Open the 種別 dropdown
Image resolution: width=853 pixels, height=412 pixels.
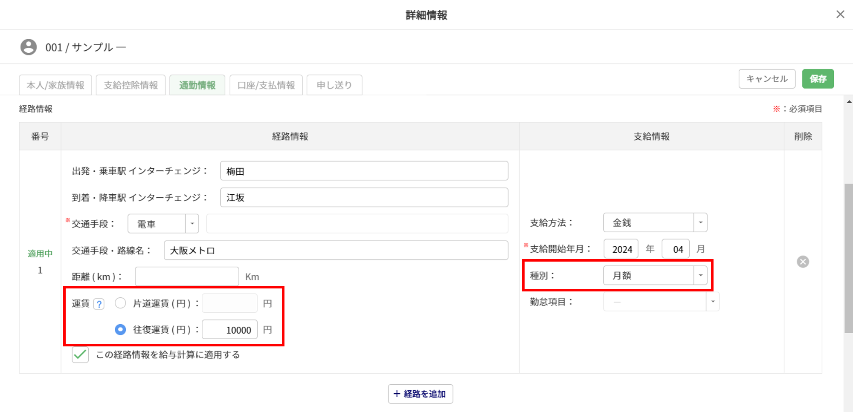click(700, 276)
